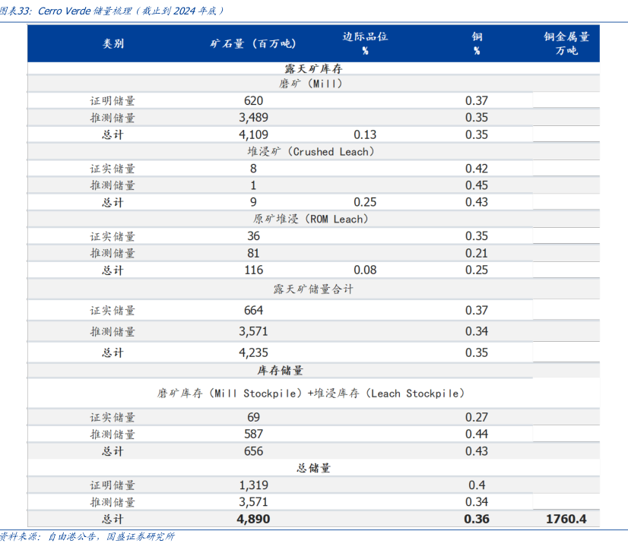
Task: Select the '原矿堆浸（ROM Leach）' subsection heading
Action: [311, 220]
